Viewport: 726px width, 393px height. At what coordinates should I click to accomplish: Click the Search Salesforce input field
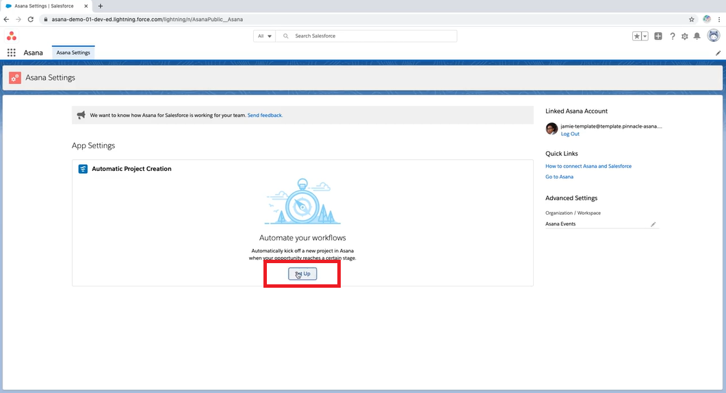pos(366,36)
